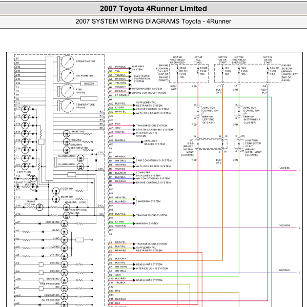Click the A8 LT GRN/BLK wire label
The width and height of the screenshot is (307, 307).
[119, 95]
